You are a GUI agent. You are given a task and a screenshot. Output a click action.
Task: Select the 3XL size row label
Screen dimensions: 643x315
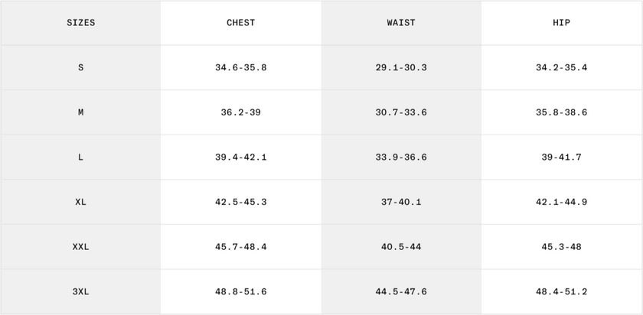[x=80, y=292]
